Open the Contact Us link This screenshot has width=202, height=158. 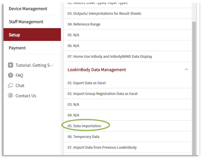(x=26, y=96)
